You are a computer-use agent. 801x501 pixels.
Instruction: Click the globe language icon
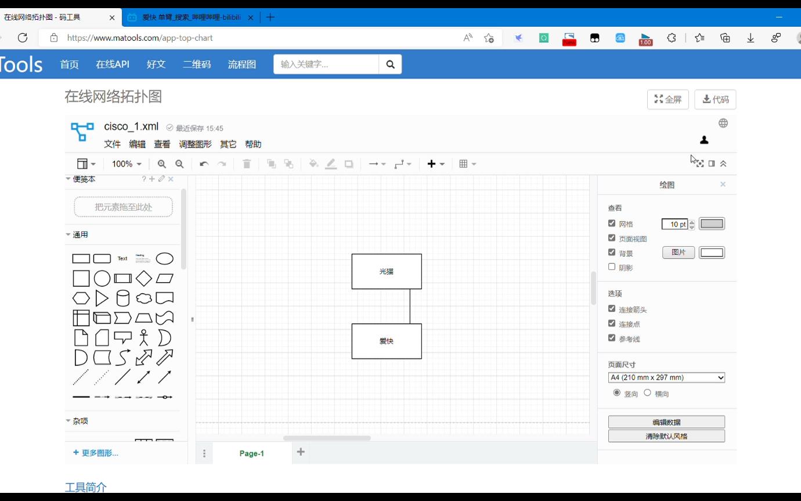[x=723, y=123]
